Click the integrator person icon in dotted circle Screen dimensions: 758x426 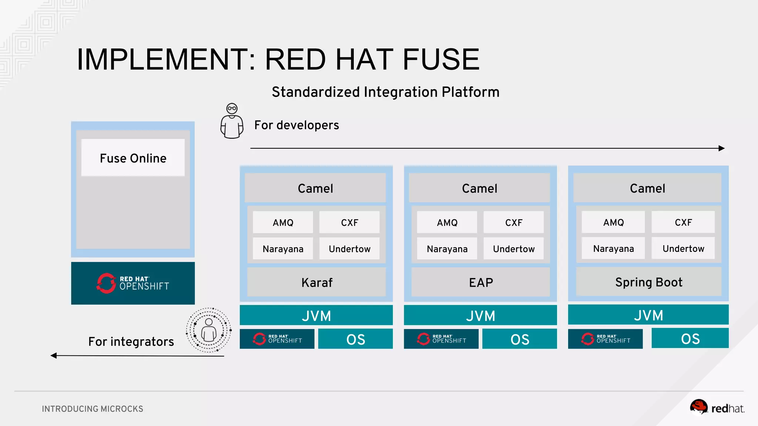(209, 330)
